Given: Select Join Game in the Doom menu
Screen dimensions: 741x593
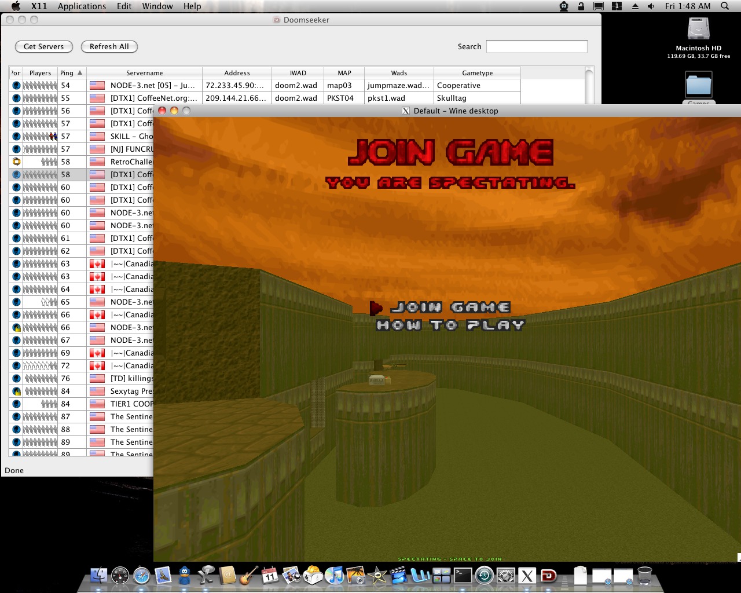Looking at the screenshot, I should tap(450, 308).
